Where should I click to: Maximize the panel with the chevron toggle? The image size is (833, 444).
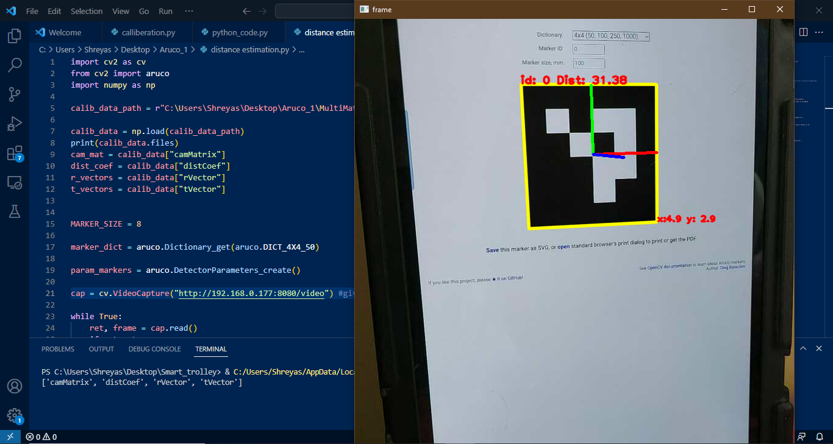[803, 348]
